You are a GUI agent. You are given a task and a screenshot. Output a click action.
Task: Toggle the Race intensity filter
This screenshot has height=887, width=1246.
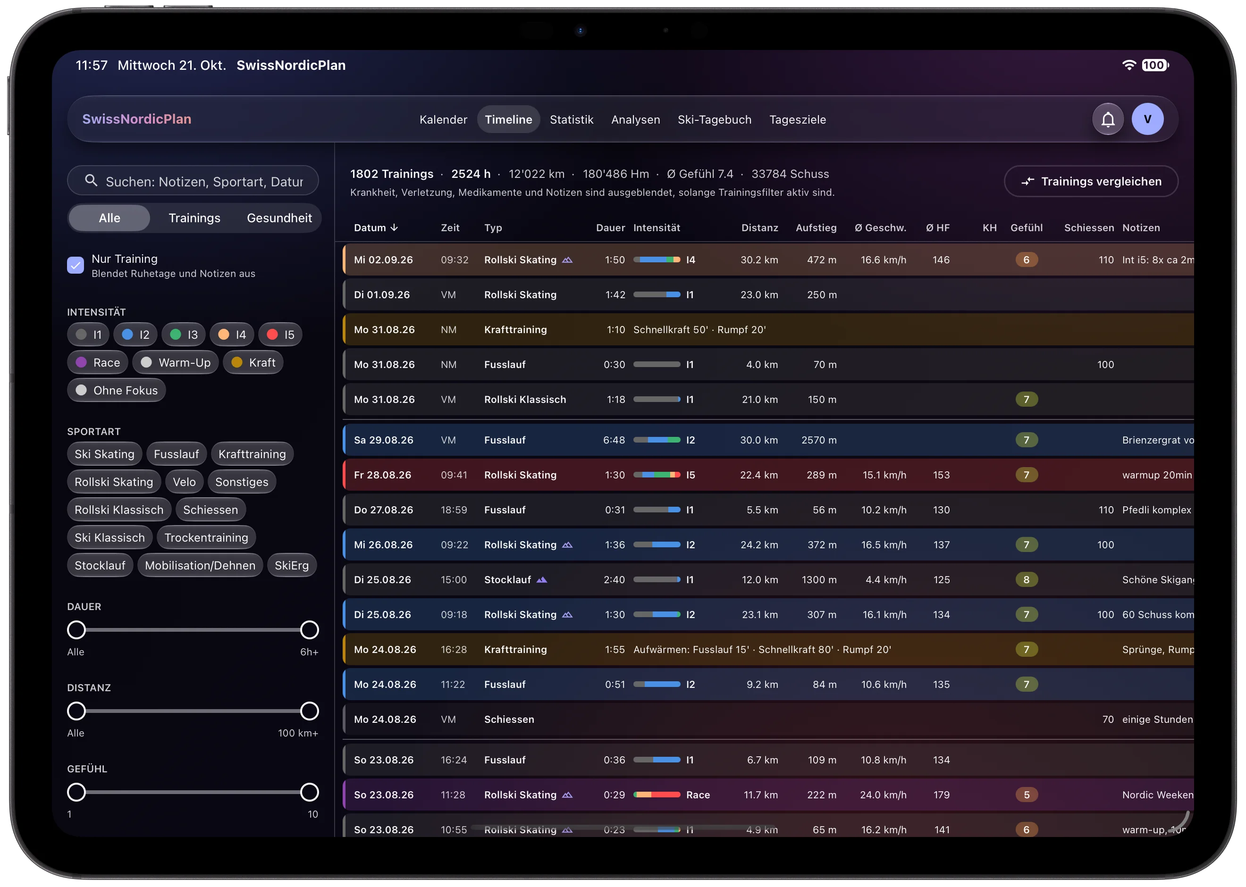(98, 363)
